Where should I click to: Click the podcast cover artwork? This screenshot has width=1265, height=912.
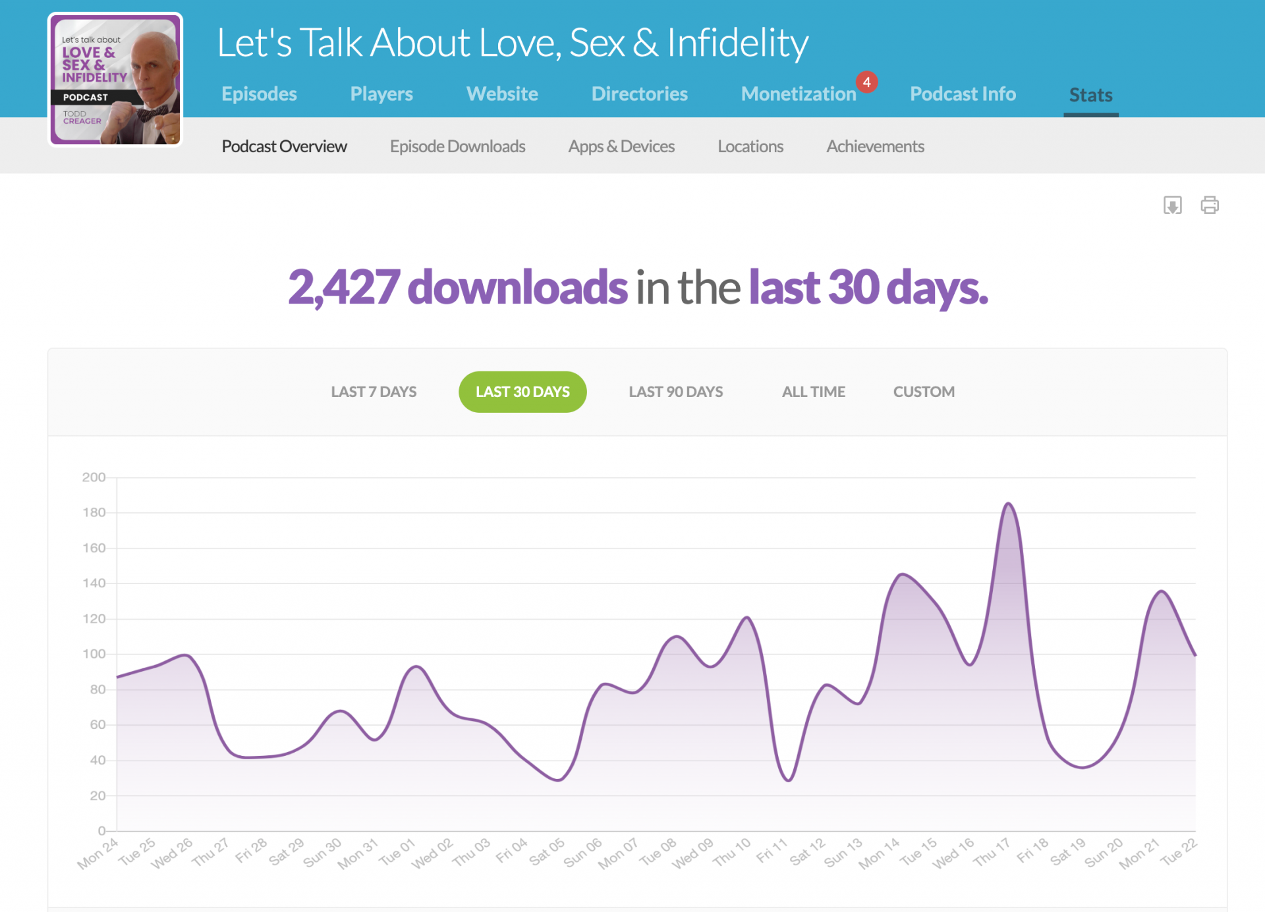coord(115,80)
